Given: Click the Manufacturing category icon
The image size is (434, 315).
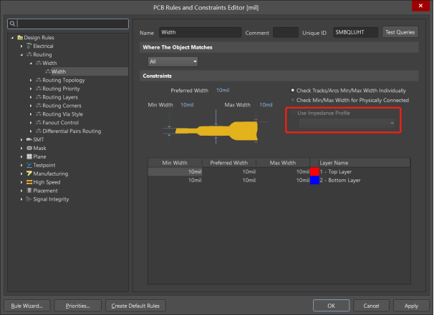Looking at the screenshot, I should point(29,174).
